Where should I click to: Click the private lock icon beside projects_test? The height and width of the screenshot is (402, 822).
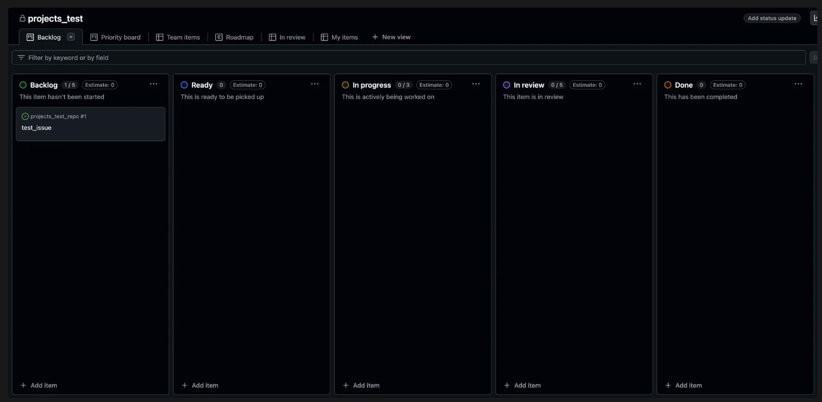pyautogui.click(x=23, y=19)
